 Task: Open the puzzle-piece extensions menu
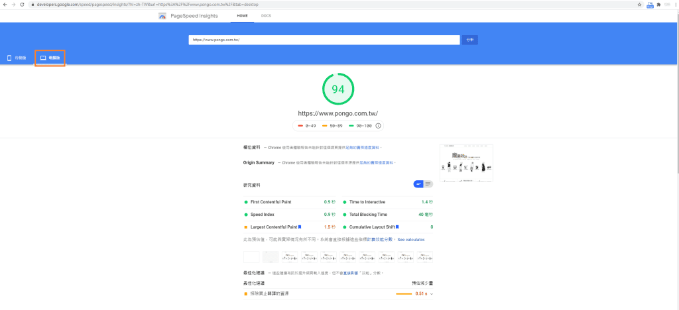pyautogui.click(x=658, y=5)
